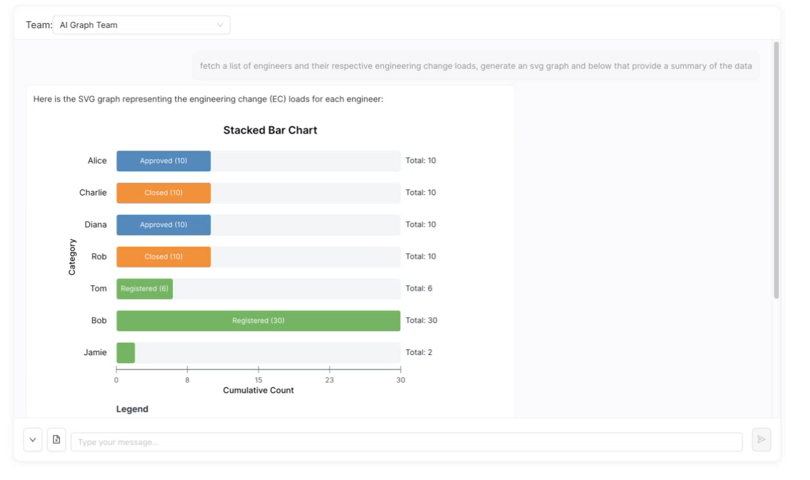810x480 pixels.
Task: Click the Cumulative Count axis label
Action: (x=258, y=390)
